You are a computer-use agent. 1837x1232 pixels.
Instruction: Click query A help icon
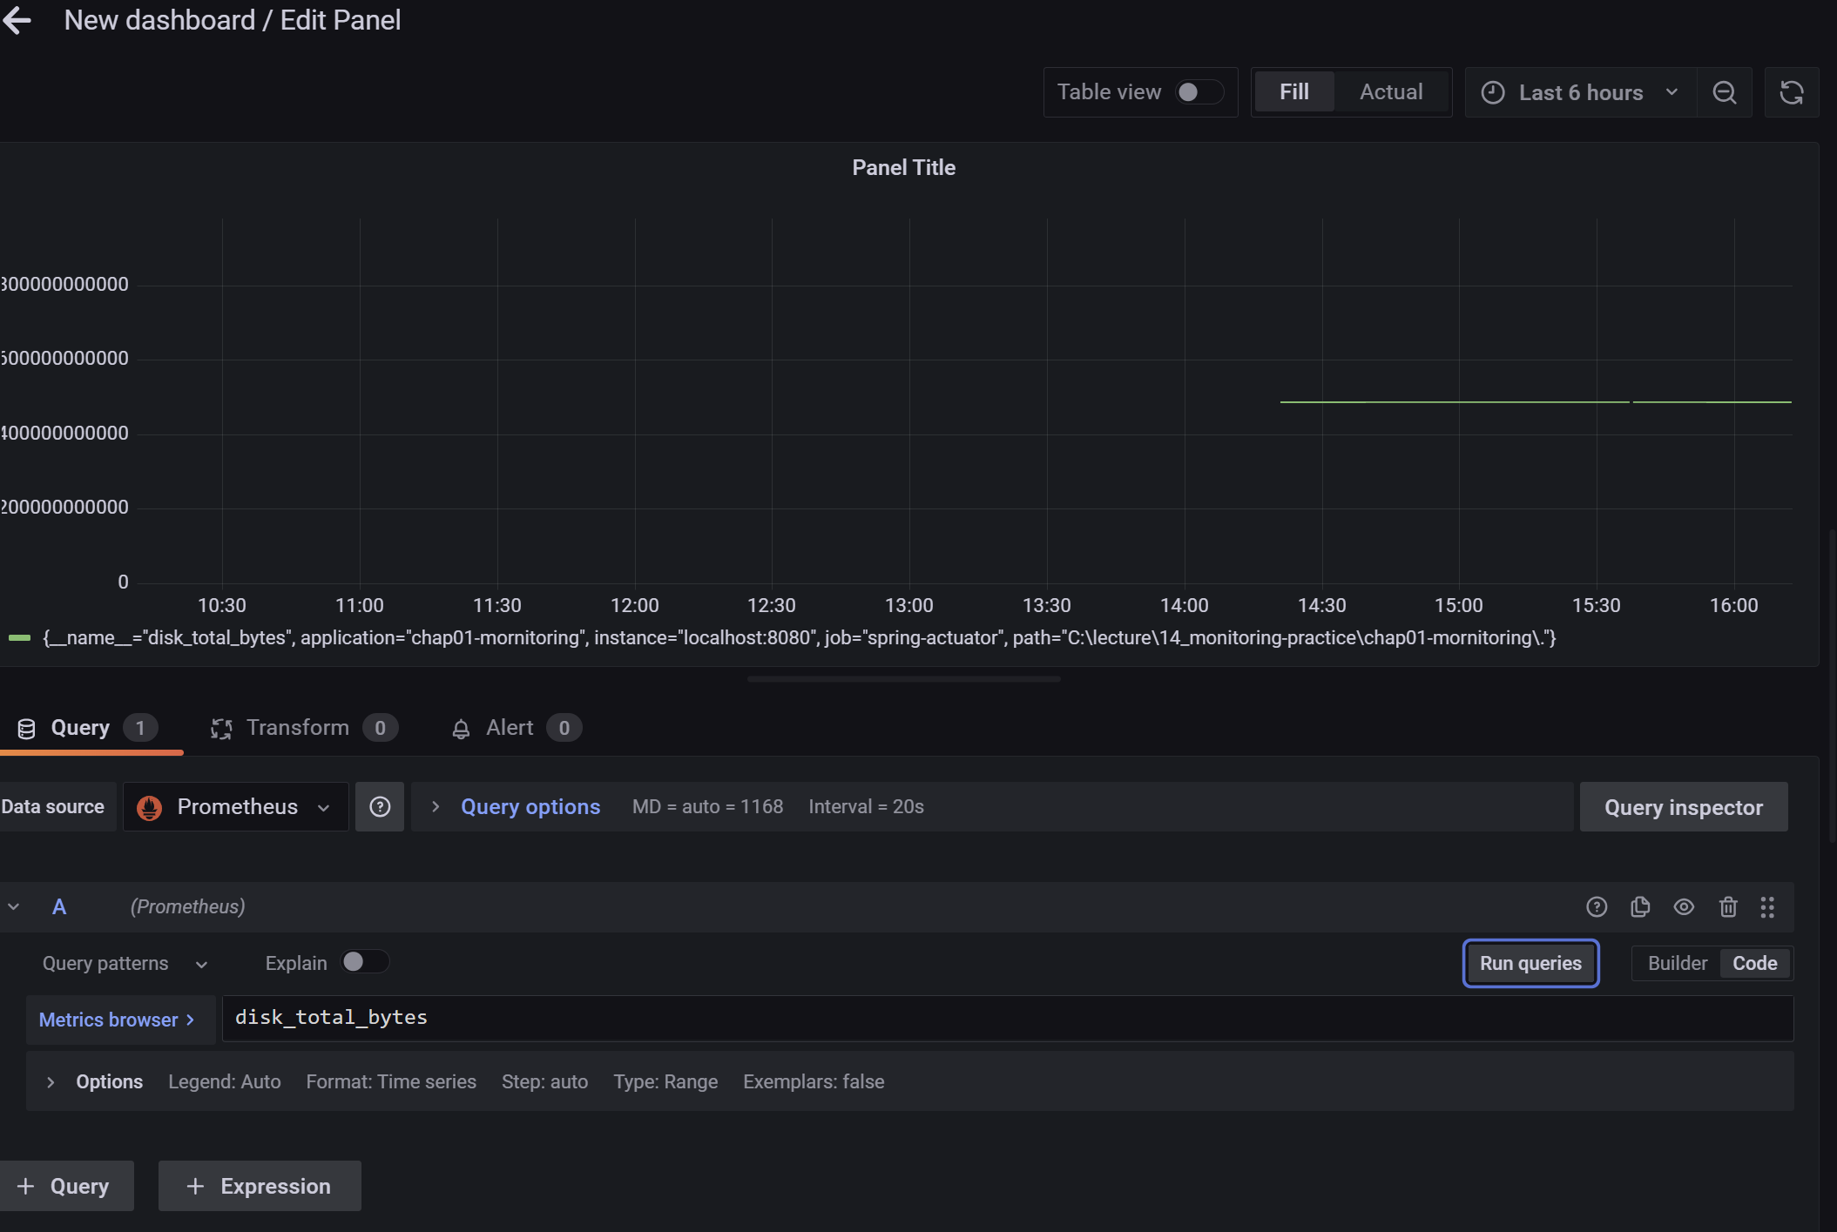1596,907
